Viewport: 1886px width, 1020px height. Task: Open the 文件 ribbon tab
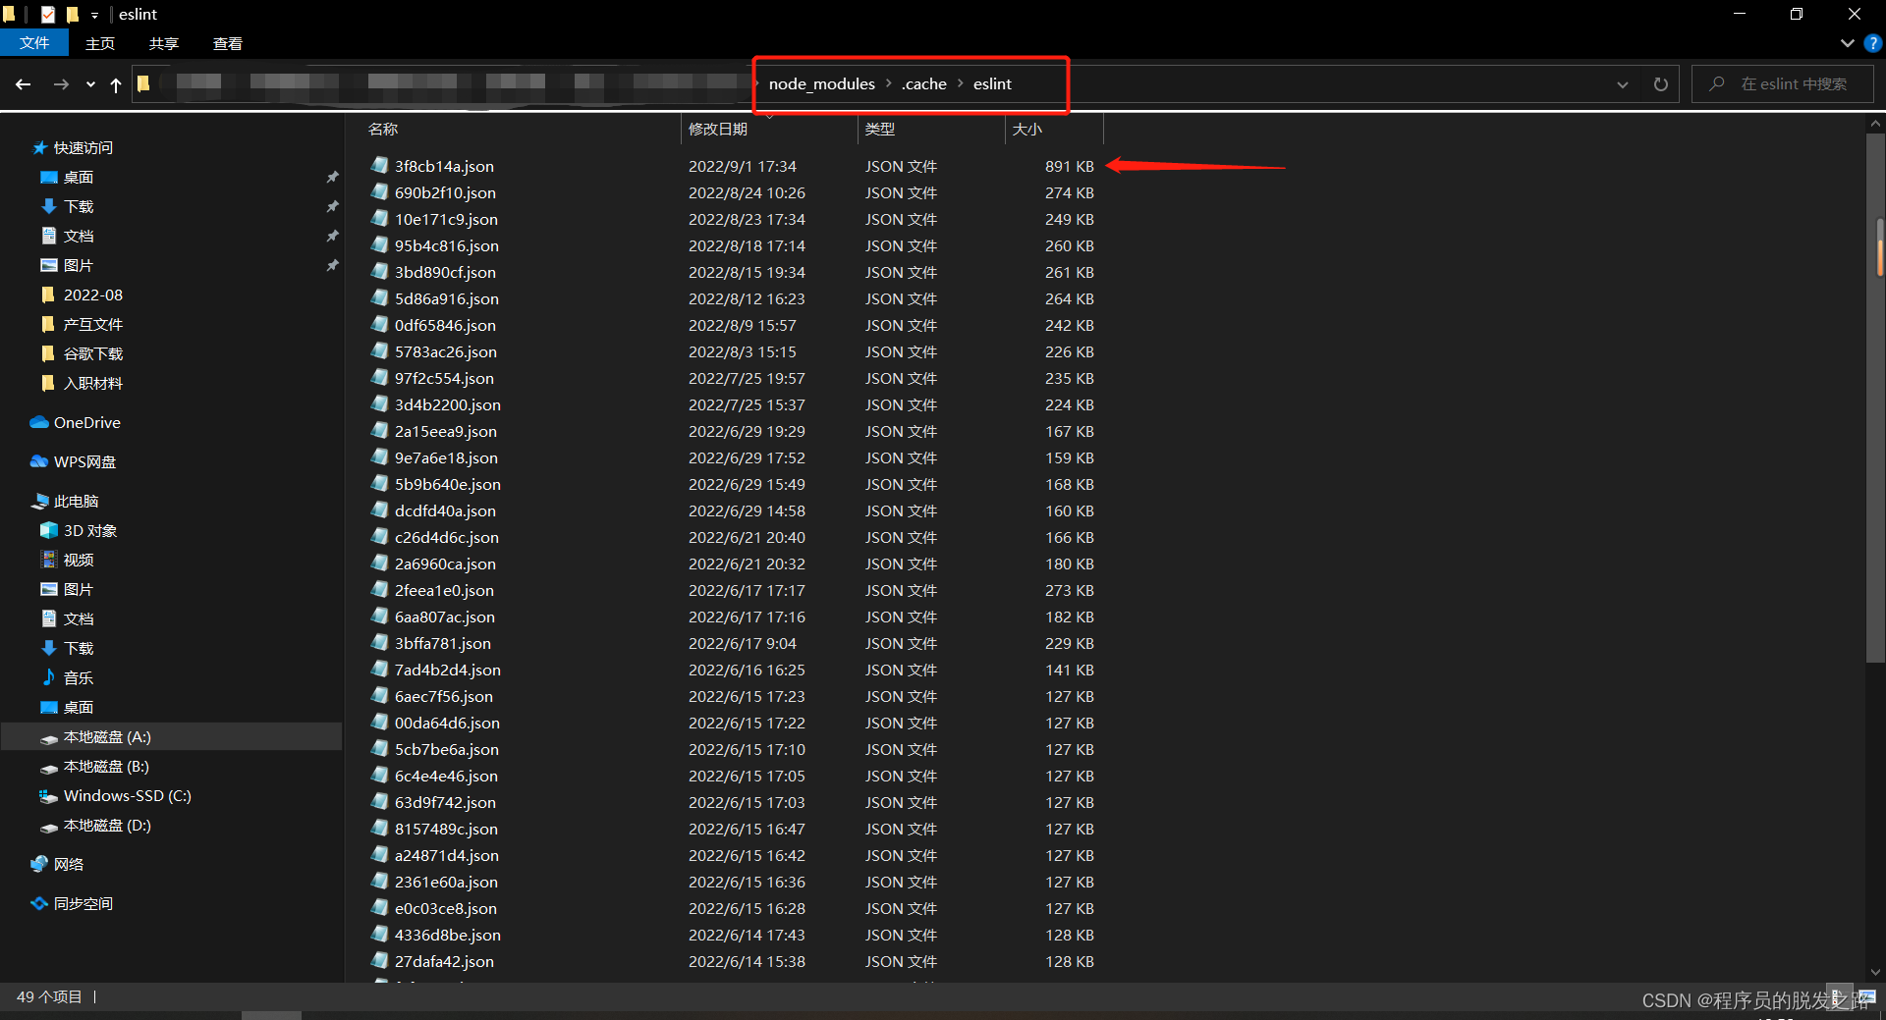[x=34, y=43]
